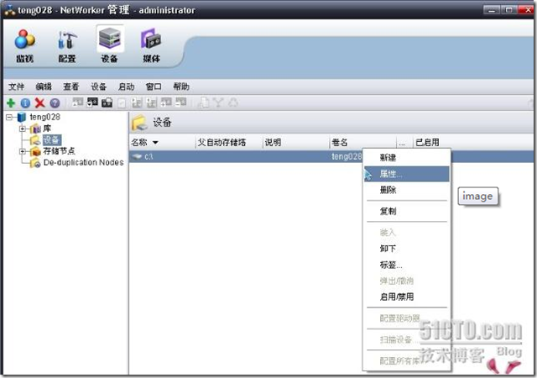Screen dimensions: 537x378
Task: Choose 标签... from the context menu
Action: (406, 265)
